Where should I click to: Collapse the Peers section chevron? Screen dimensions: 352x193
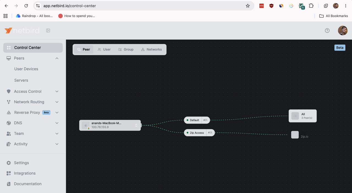click(x=57, y=58)
